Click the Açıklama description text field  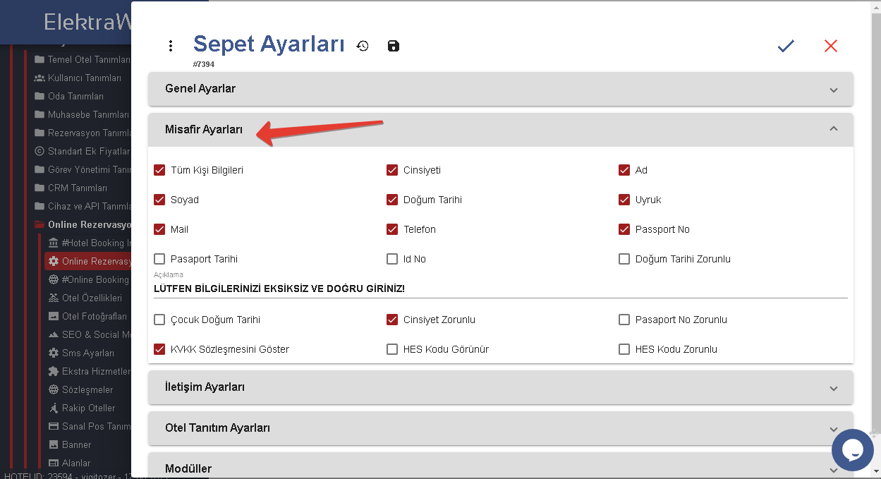pyautogui.click(x=500, y=289)
